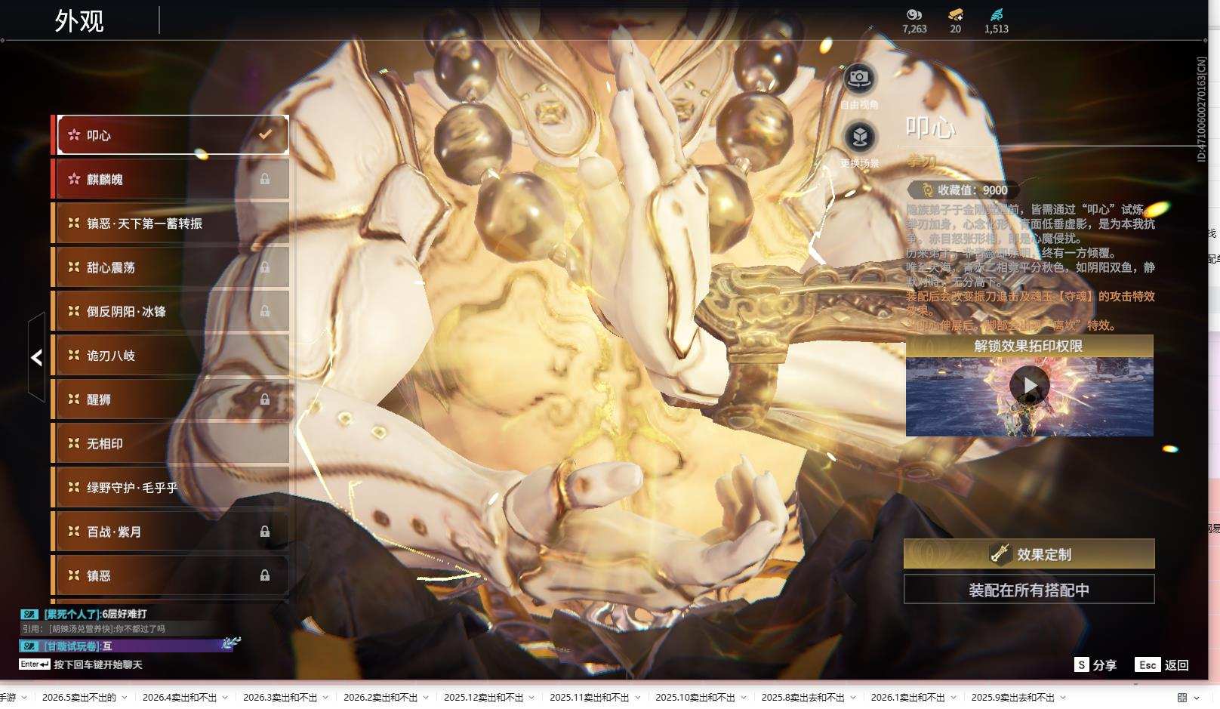Screen dimensions: 1220x709
Task: Open the 2026.5卖出不出的 tab dropdown arrow
Action: pos(125,698)
